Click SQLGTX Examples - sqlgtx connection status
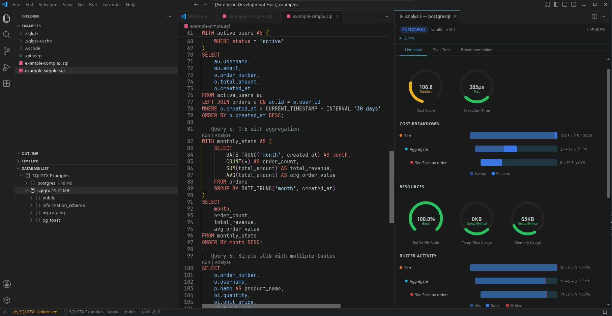Image resolution: width=612 pixels, height=316 pixels. [91, 312]
